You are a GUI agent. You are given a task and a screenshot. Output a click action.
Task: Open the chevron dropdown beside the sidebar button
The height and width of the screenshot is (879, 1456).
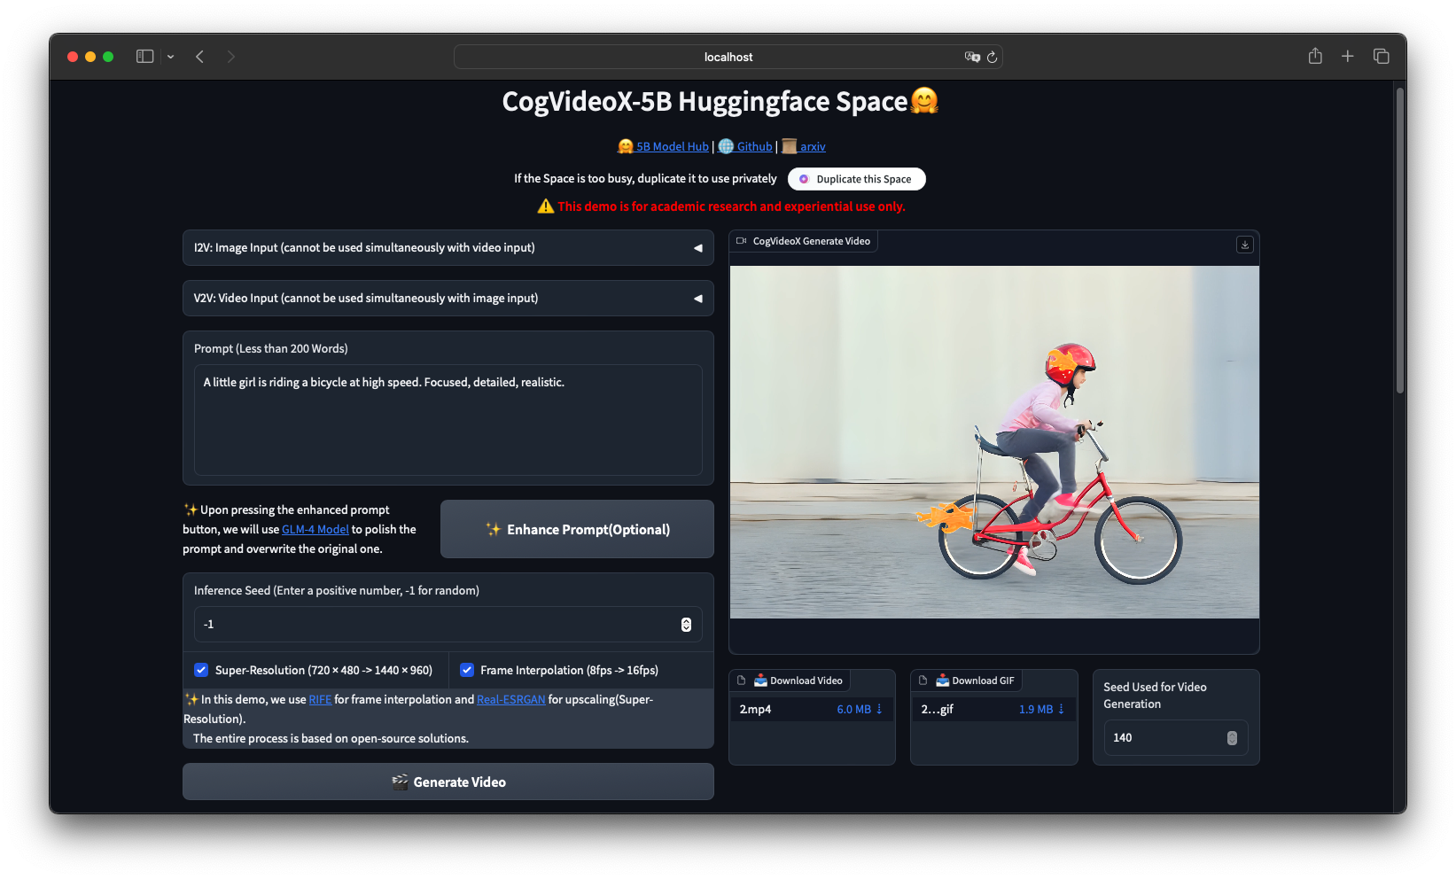click(170, 57)
